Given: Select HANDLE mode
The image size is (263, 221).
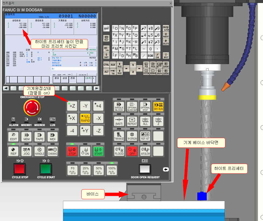Looking at the screenshot, I should [40, 151].
